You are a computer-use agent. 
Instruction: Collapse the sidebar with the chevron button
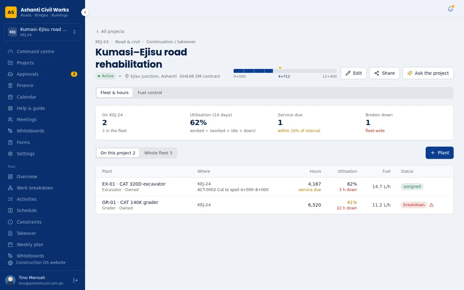85,12
